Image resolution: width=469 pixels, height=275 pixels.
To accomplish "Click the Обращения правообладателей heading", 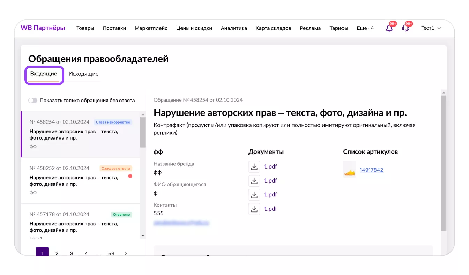I will [x=98, y=59].
